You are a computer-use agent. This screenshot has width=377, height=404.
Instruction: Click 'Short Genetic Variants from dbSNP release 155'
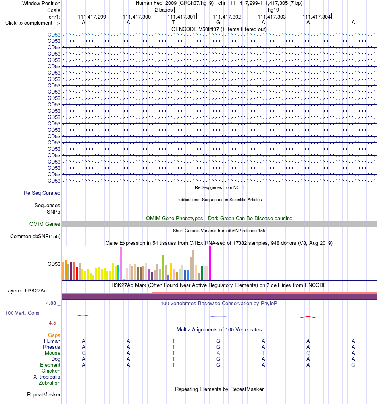click(x=219, y=231)
